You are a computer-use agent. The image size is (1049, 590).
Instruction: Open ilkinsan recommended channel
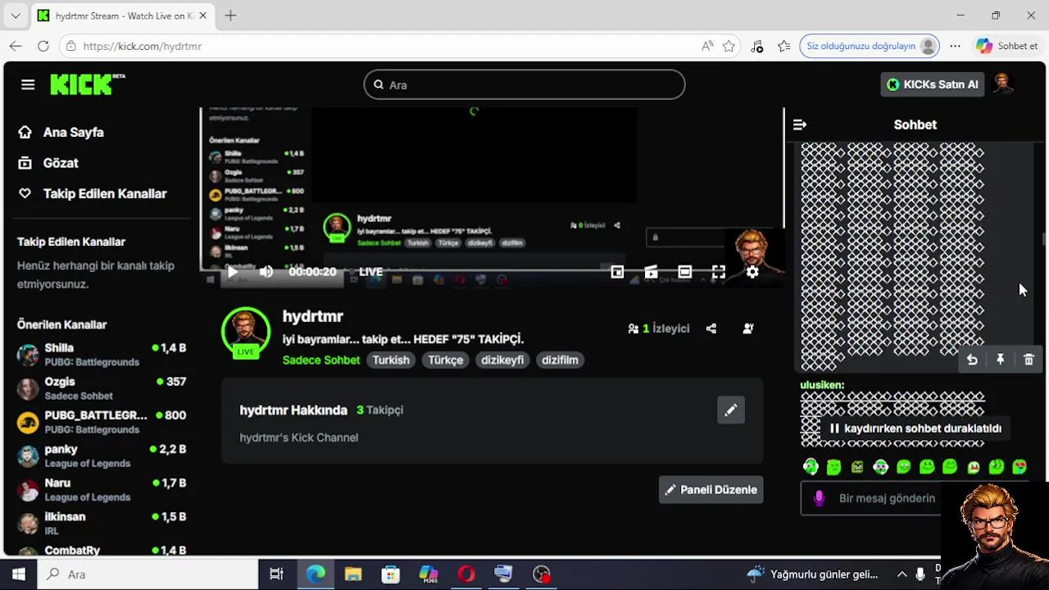103,523
